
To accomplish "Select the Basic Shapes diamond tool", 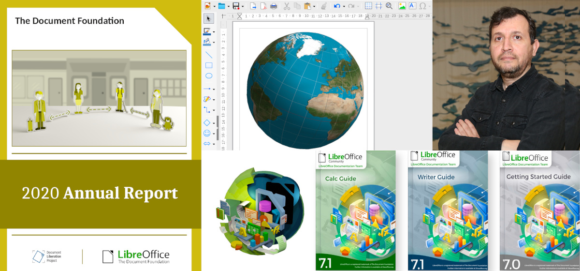I will tap(207, 123).
